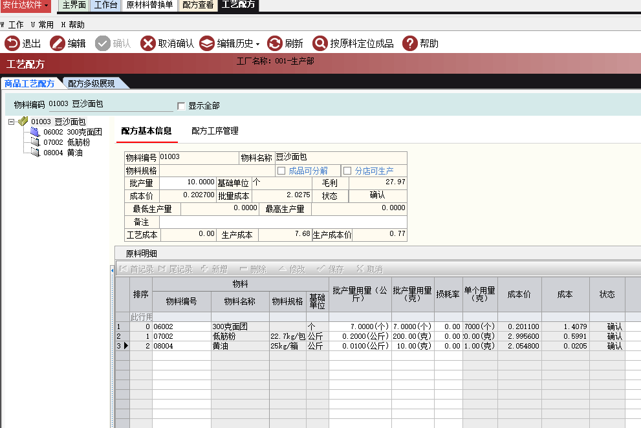The image size is (641, 428).
Task: Select the 06002 300克面团 tree node
Action: click(x=72, y=132)
